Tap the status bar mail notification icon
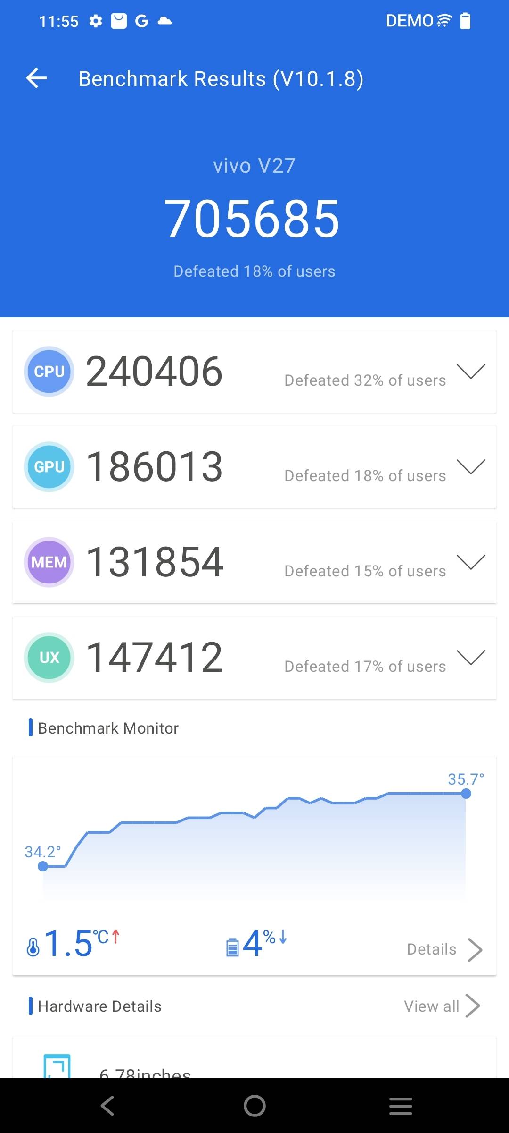The height and width of the screenshot is (1133, 509). coord(119,21)
